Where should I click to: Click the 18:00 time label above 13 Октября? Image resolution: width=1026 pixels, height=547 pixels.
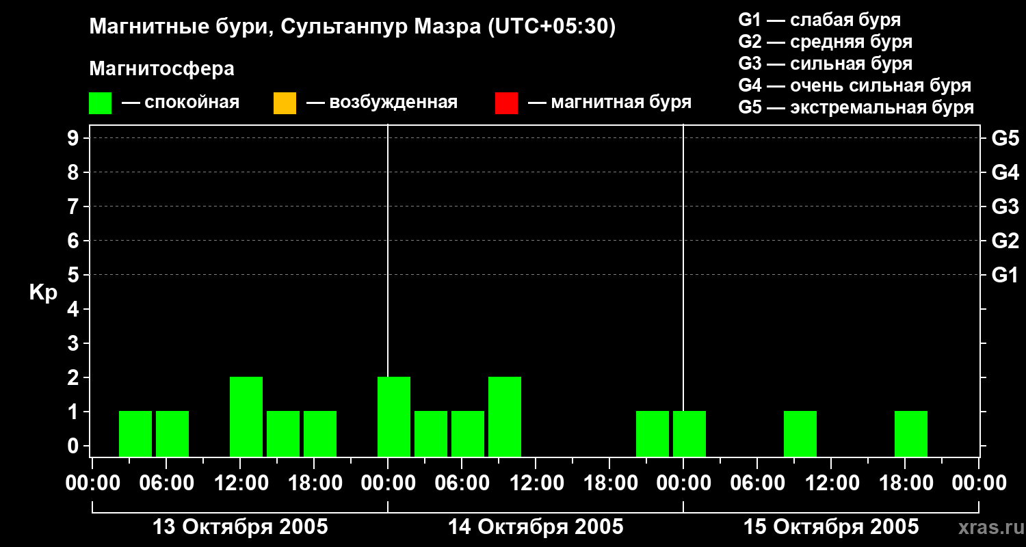tap(314, 483)
